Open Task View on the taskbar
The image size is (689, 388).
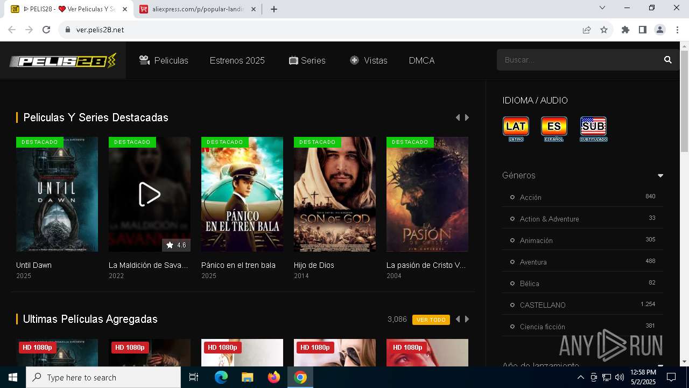coord(194,377)
